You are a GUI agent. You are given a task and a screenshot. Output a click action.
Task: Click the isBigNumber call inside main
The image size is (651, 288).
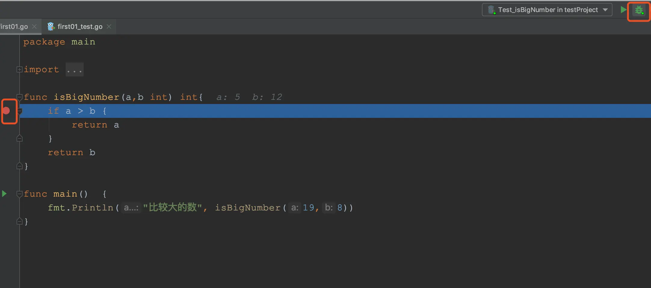pos(248,208)
